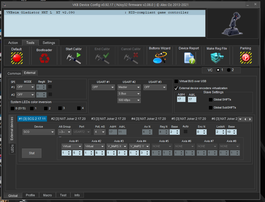Open the Profile tab at bottom
Viewport: 265px width, 202px height.
pos(30,195)
